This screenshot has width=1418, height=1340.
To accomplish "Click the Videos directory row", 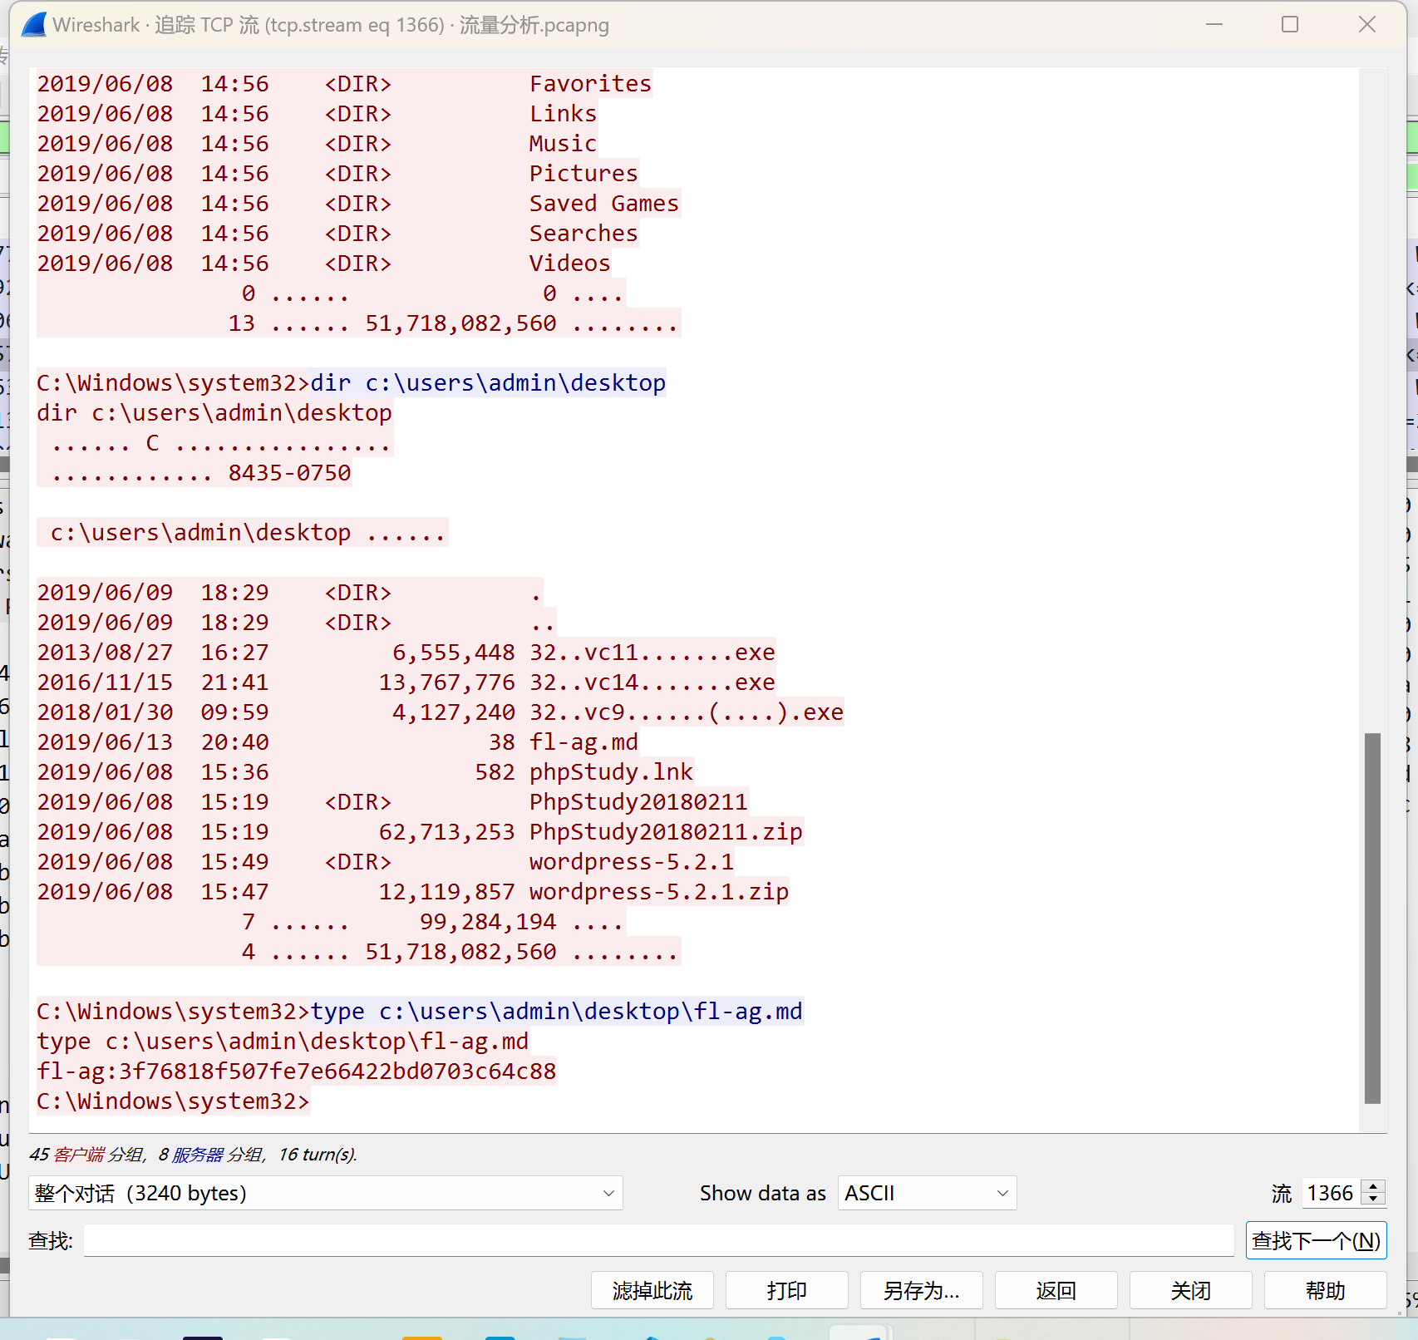I will 324,263.
